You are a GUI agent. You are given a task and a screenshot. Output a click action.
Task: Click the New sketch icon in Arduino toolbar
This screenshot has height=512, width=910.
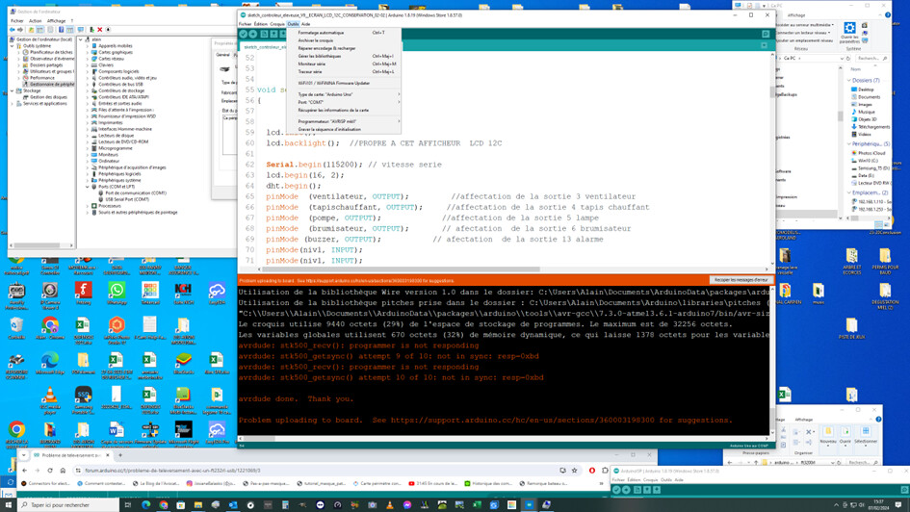click(264, 35)
